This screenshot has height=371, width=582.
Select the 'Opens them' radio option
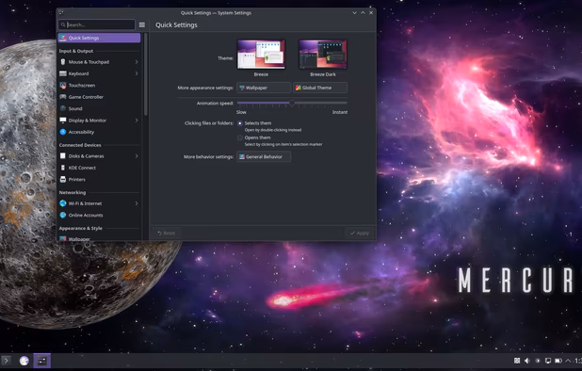click(240, 137)
